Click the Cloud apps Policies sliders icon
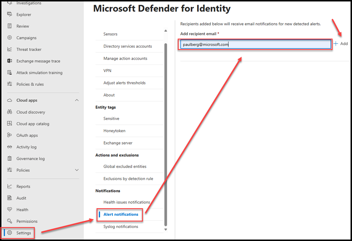352x241 pixels. (9, 170)
